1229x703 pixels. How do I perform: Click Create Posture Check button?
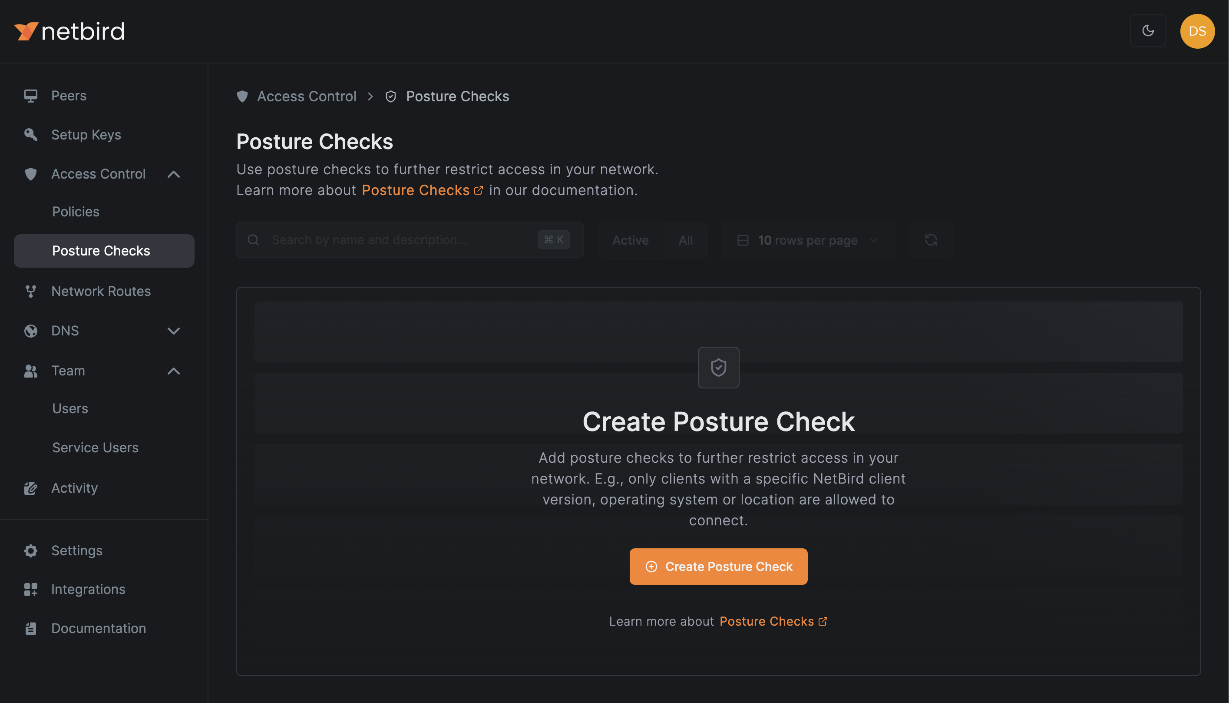[x=718, y=566]
